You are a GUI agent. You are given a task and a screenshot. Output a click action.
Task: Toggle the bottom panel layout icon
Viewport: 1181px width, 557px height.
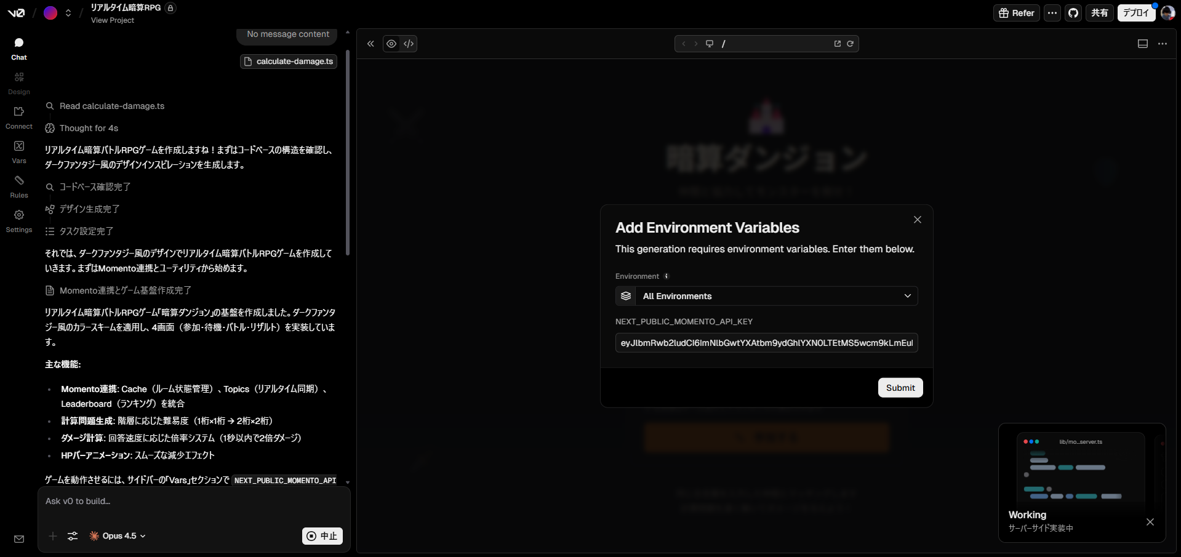1142,44
